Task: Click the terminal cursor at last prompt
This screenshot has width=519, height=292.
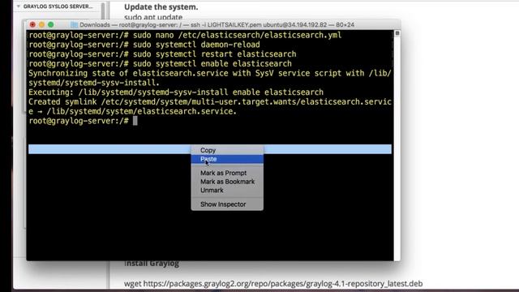Action: pos(135,121)
